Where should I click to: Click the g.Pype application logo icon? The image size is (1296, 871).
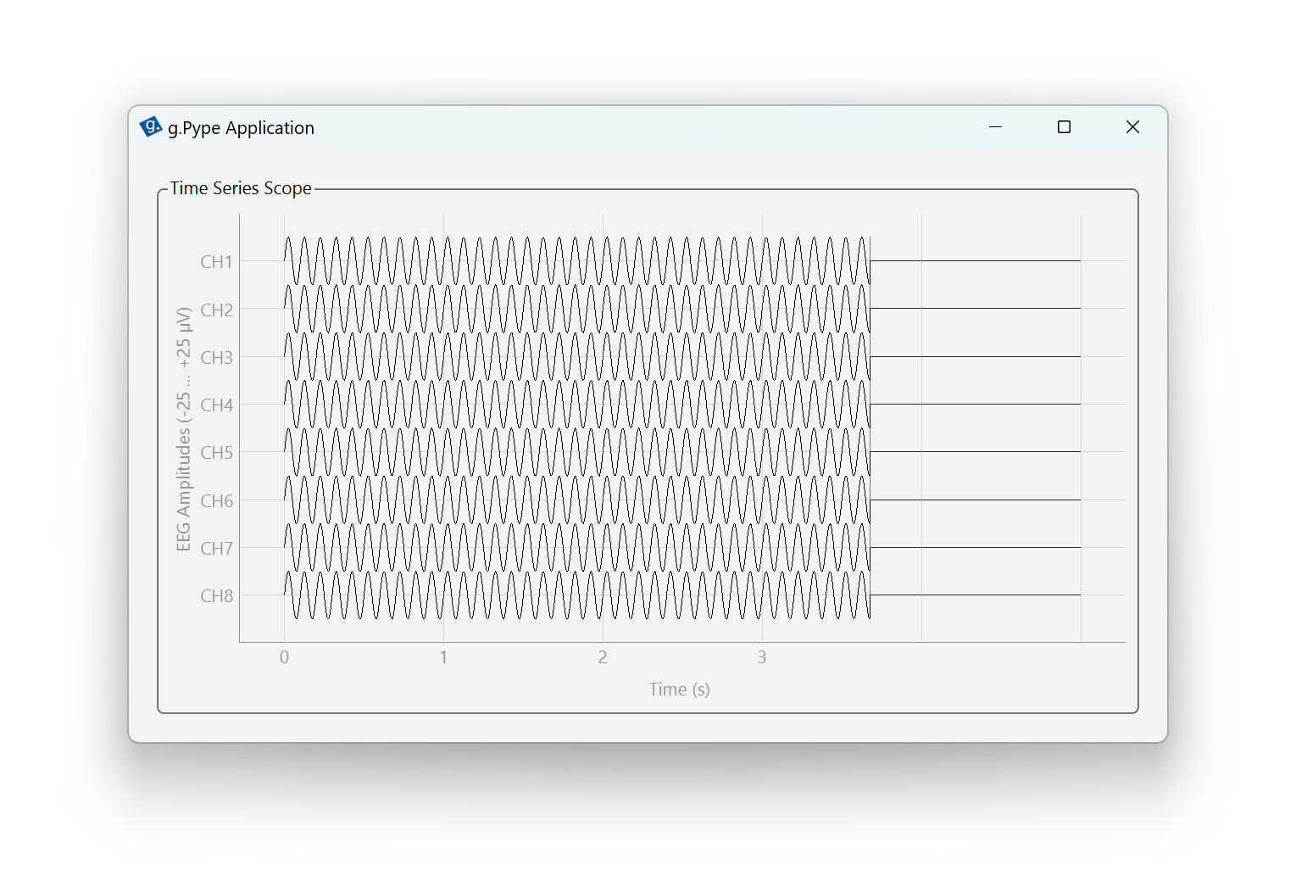point(150,127)
